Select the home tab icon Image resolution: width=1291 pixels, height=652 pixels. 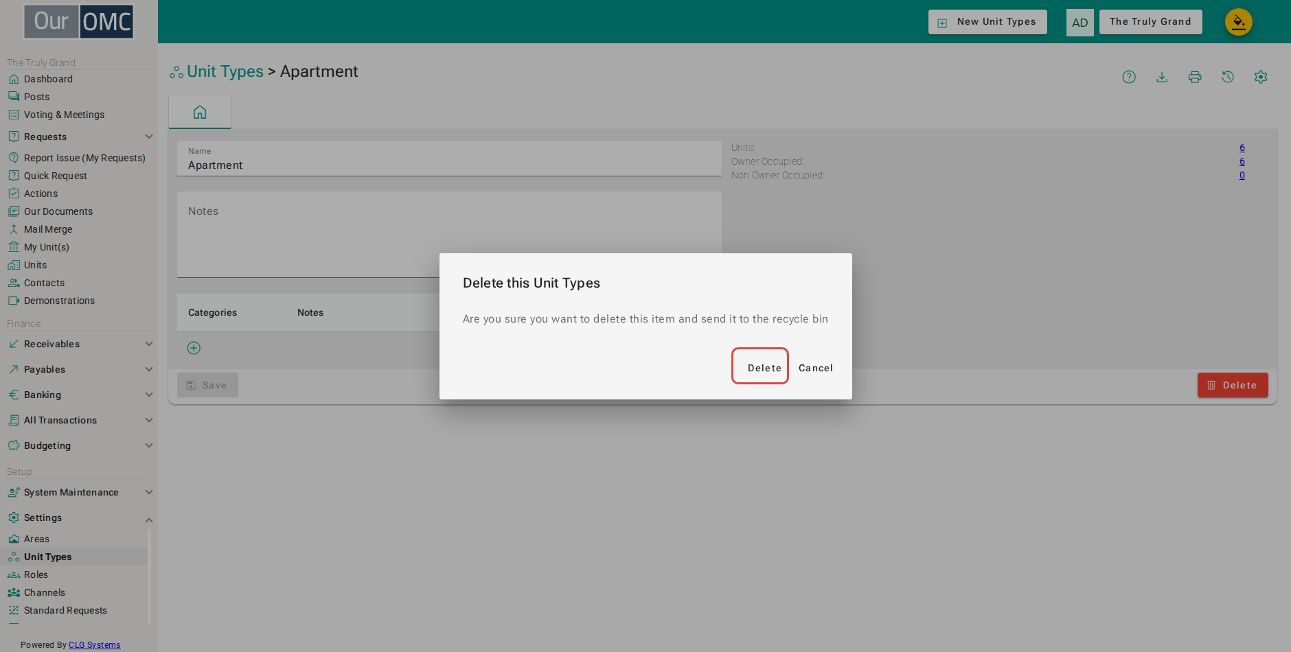click(x=200, y=113)
